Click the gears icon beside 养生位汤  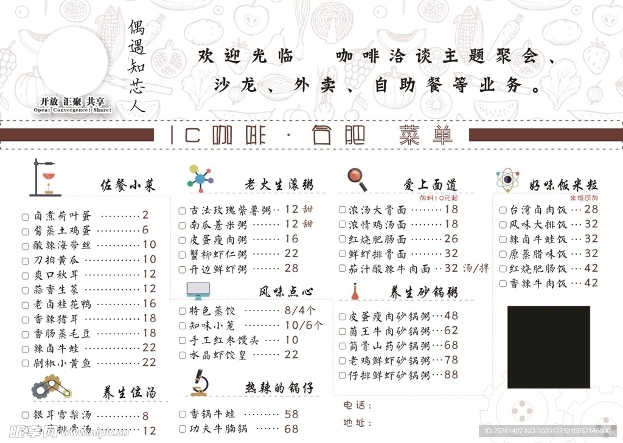[x=52, y=387]
